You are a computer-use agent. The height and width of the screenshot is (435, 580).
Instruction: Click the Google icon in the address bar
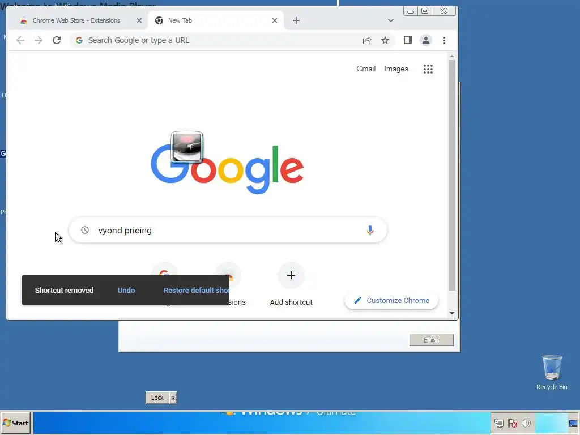[x=79, y=40]
